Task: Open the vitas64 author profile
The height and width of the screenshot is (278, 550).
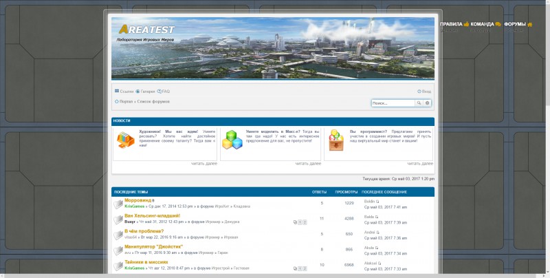Action: click(x=131, y=237)
